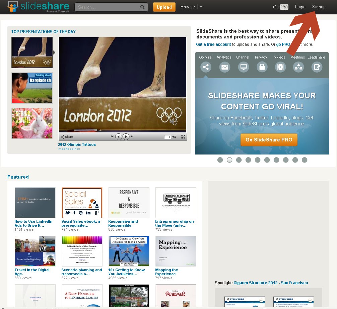Image resolution: width=337 pixels, height=309 pixels.
Task: Click the speaker icon on slide
Action: pos(173,121)
